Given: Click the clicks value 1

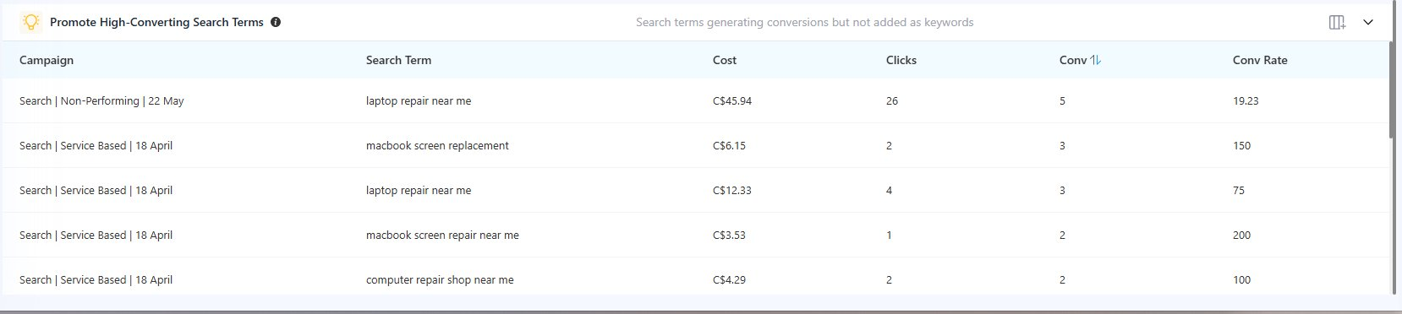Looking at the screenshot, I should click(889, 235).
